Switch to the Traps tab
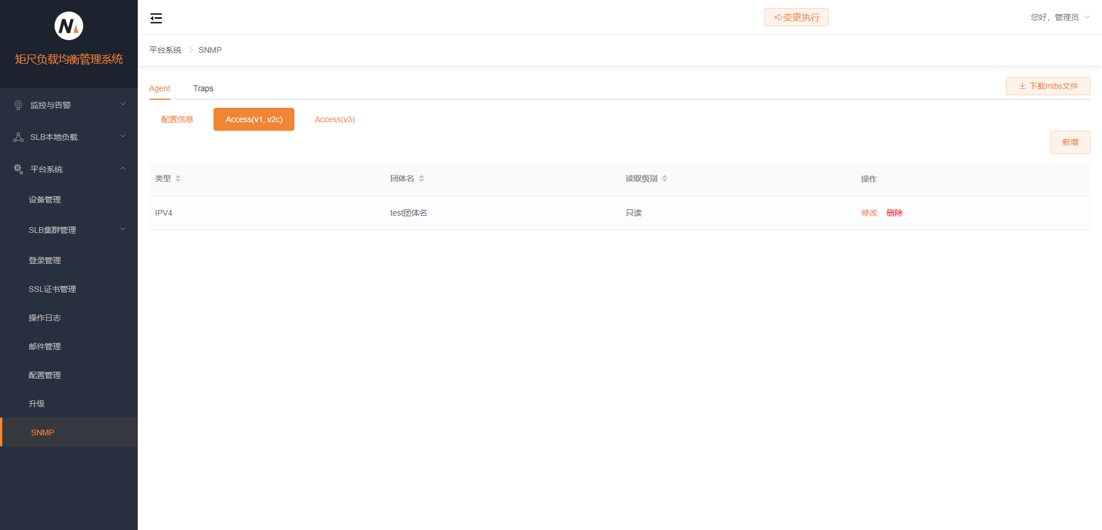The image size is (1102, 530). click(203, 88)
